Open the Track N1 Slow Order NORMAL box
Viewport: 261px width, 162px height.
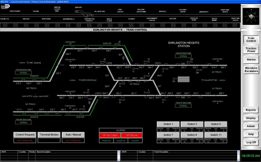click(x=183, y=106)
